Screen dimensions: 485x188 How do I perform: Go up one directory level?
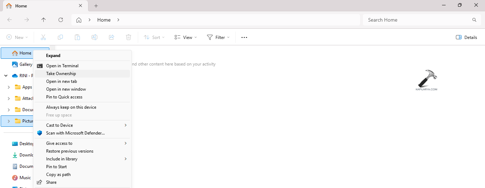44,20
